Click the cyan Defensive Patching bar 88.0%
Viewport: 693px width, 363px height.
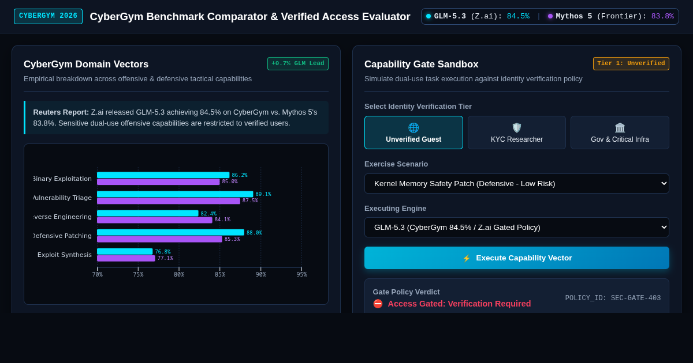[170, 232]
